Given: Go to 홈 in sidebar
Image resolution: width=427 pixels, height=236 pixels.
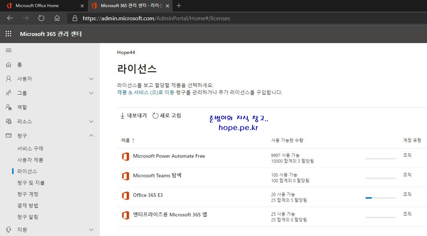Looking at the screenshot, I should (x=20, y=64).
